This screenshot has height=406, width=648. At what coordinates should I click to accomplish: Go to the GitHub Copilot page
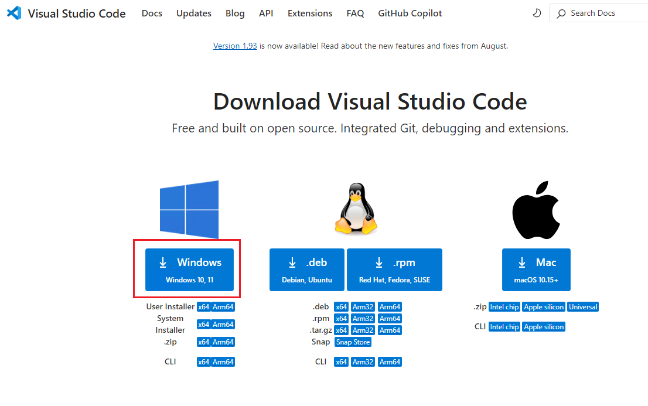coord(410,13)
